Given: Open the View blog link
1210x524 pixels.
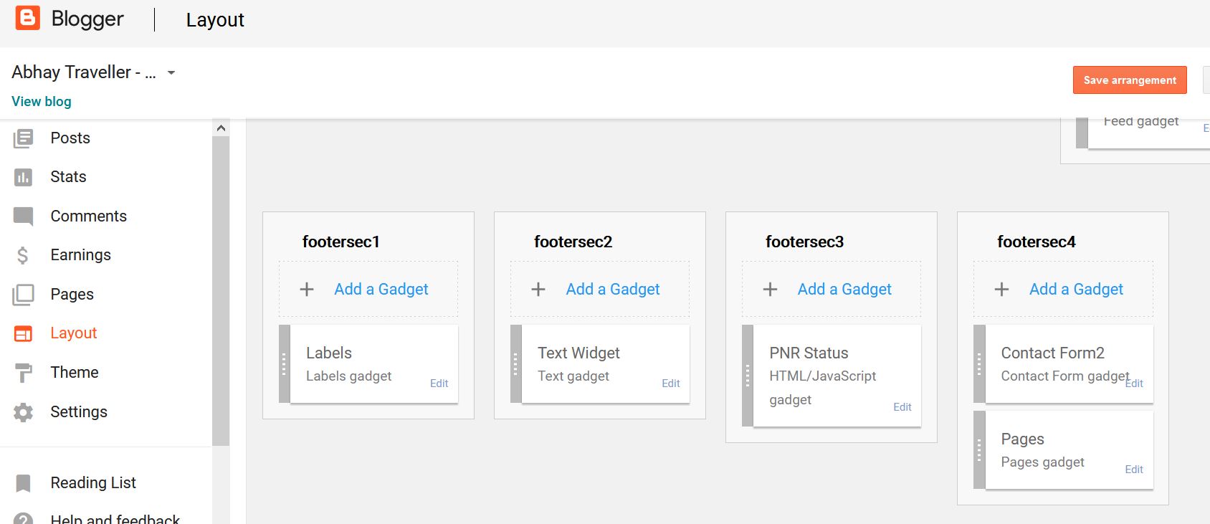Looking at the screenshot, I should coord(42,102).
